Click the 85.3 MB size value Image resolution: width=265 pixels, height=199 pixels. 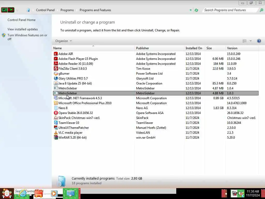tap(218, 83)
